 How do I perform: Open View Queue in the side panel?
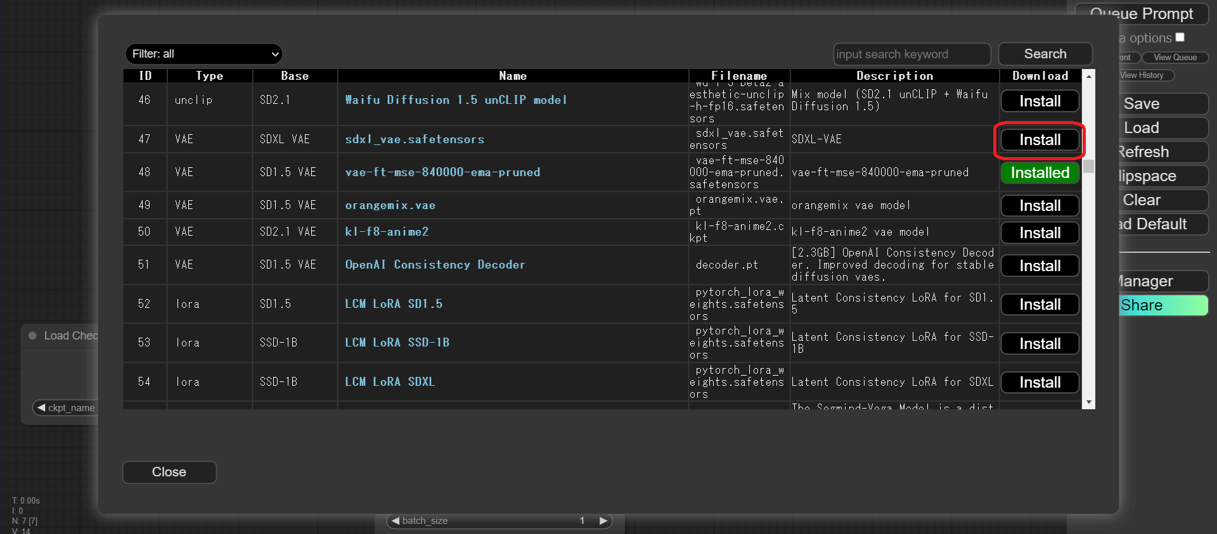click(x=1175, y=58)
